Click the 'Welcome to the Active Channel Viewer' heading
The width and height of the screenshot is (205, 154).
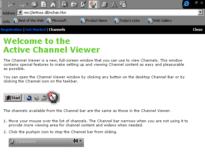(52, 45)
